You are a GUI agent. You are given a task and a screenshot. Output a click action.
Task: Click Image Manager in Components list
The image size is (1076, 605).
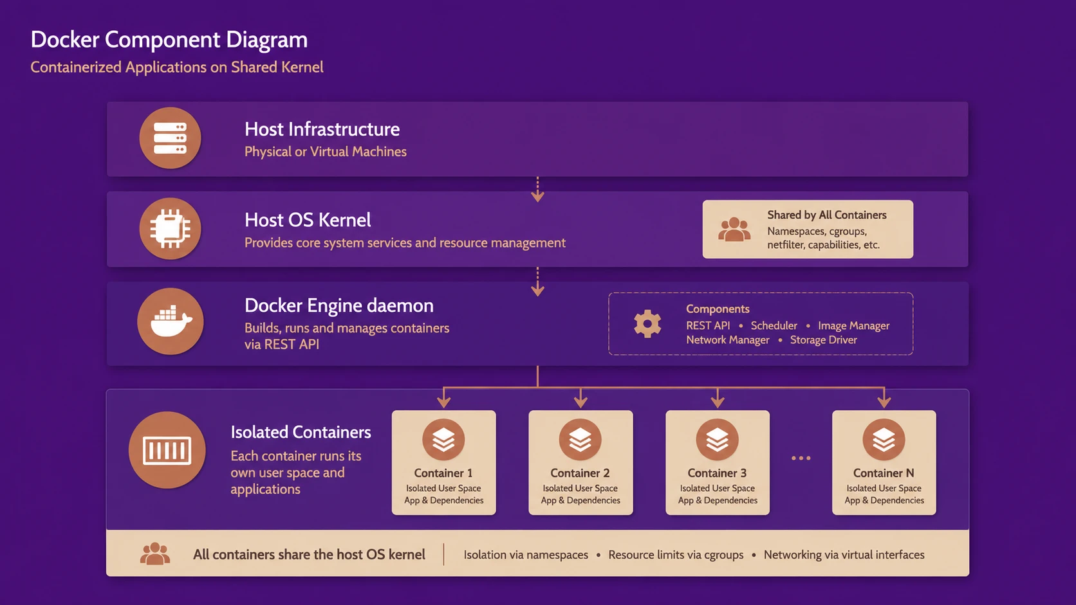(x=854, y=326)
